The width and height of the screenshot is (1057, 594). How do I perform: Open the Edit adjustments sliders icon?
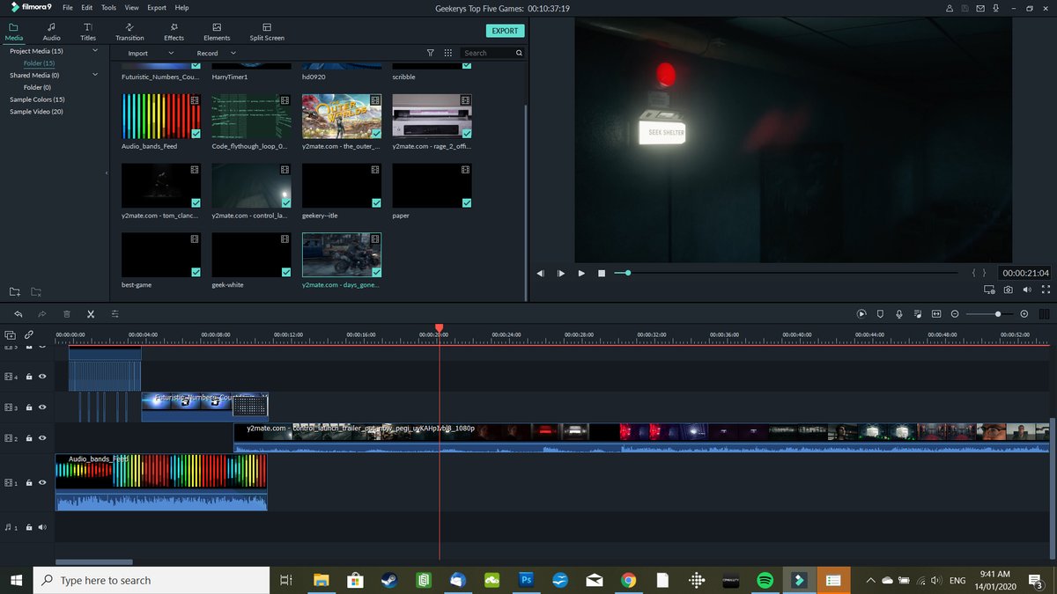point(115,314)
